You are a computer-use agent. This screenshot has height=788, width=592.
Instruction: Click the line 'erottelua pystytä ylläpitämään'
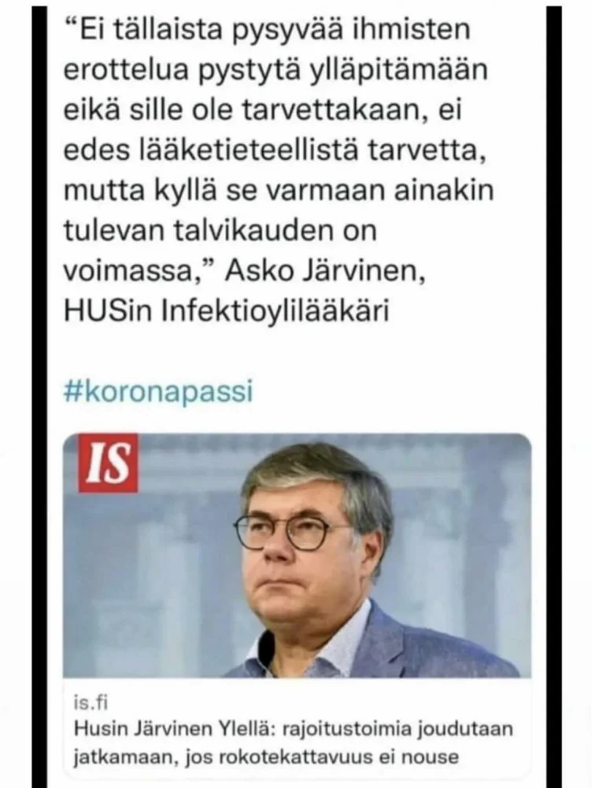pyautogui.click(x=276, y=70)
